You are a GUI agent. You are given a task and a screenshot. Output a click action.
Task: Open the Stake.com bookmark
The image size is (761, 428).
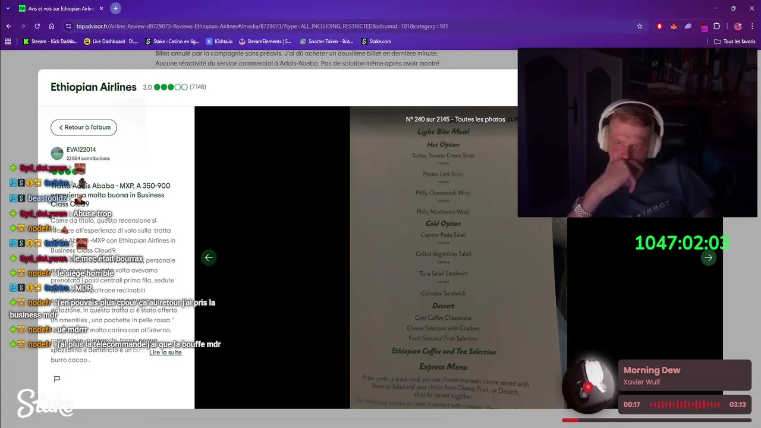[x=376, y=42]
